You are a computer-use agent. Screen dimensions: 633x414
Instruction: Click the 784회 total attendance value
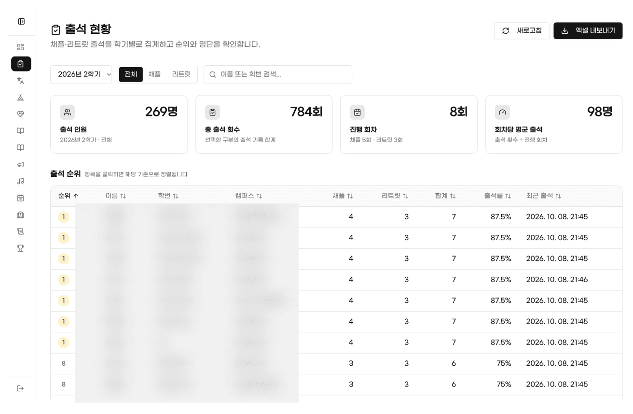[306, 112]
